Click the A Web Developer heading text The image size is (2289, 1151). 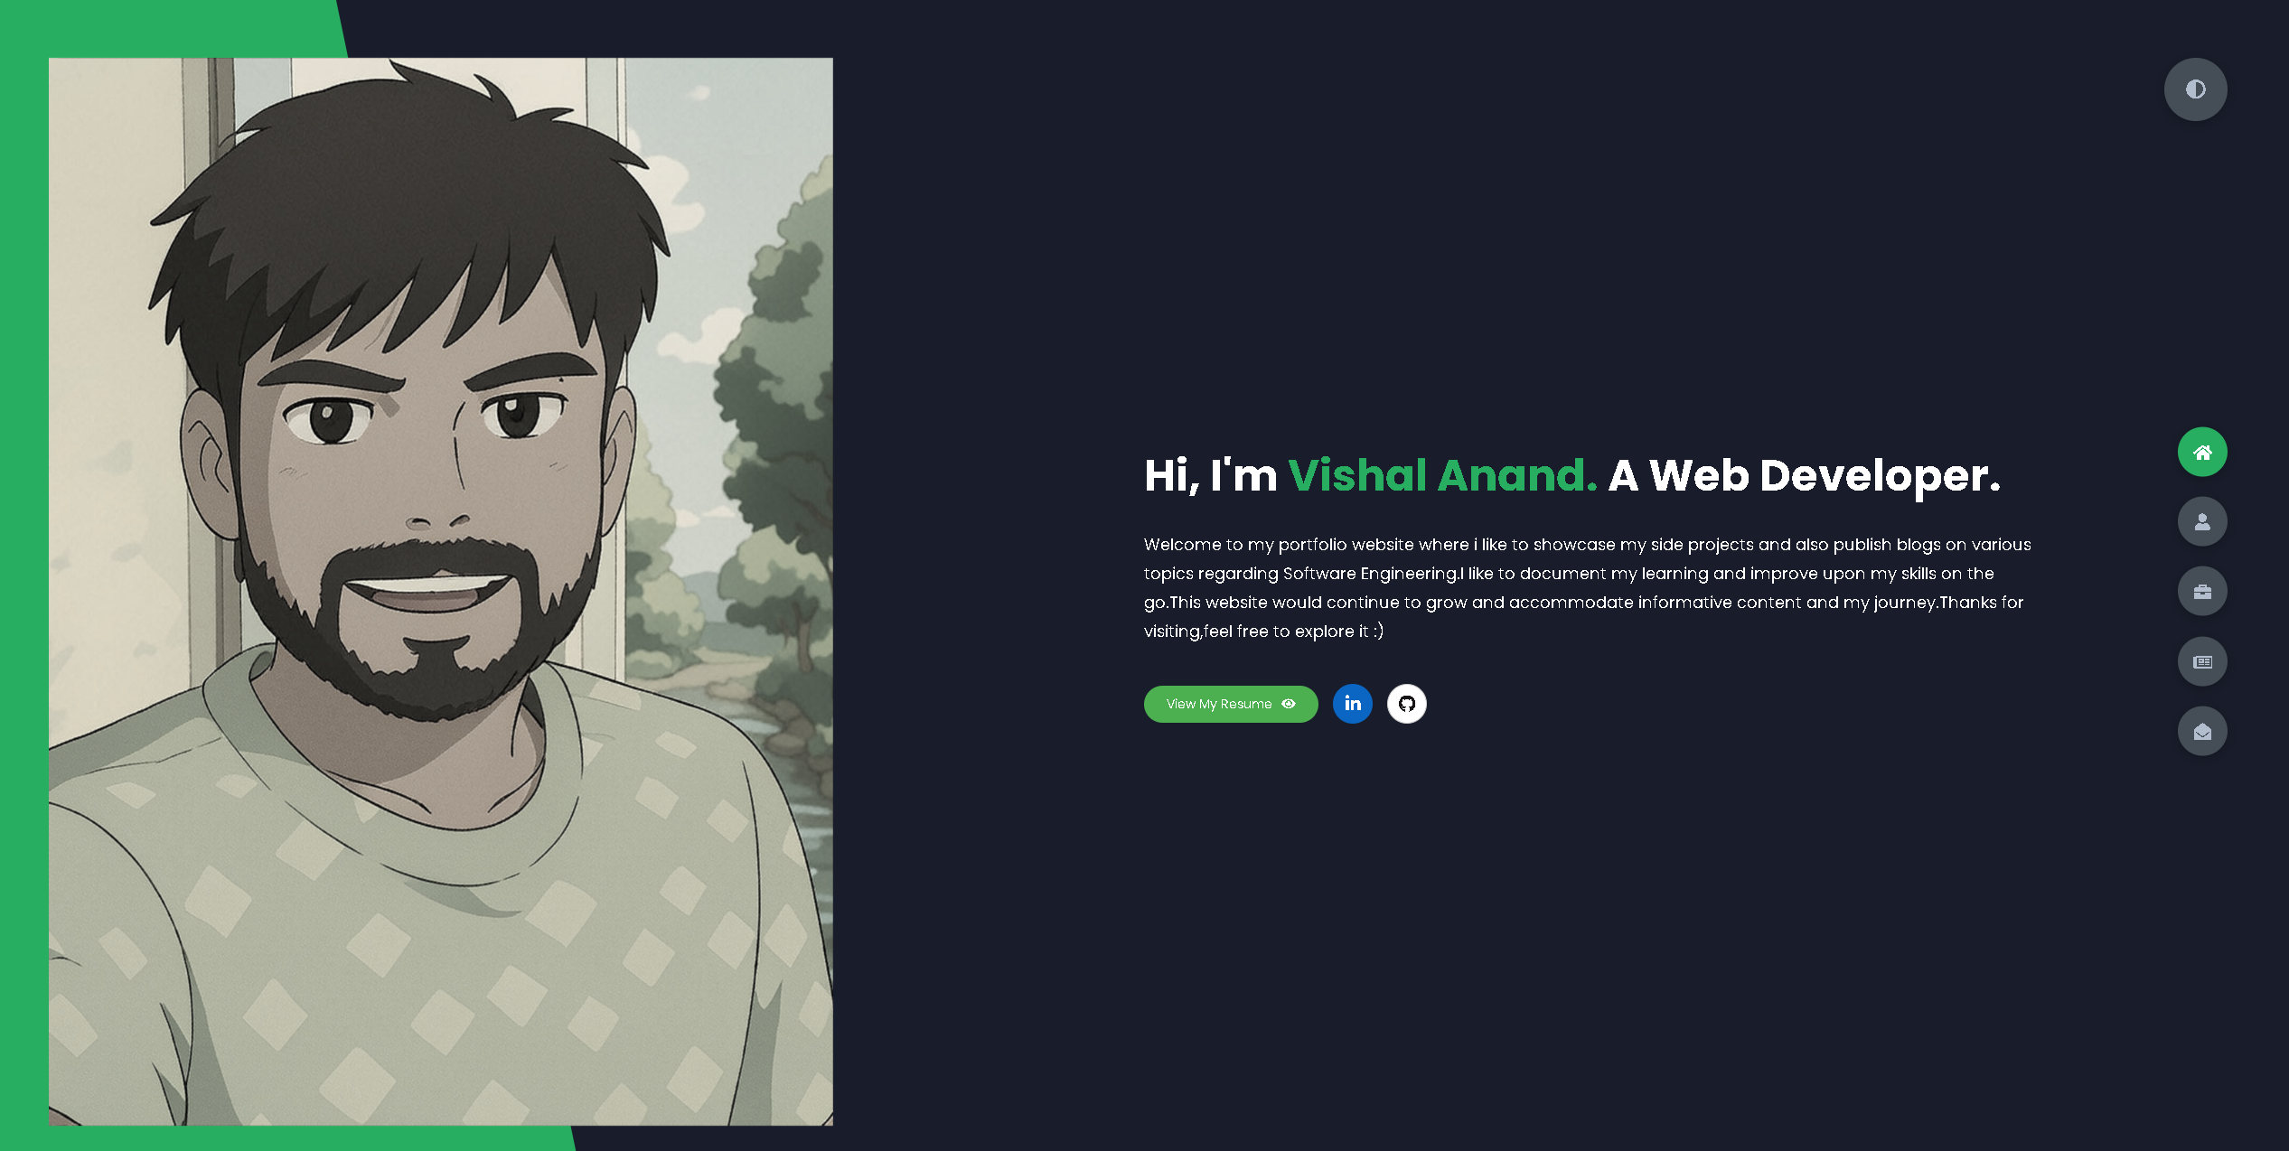(x=1804, y=475)
